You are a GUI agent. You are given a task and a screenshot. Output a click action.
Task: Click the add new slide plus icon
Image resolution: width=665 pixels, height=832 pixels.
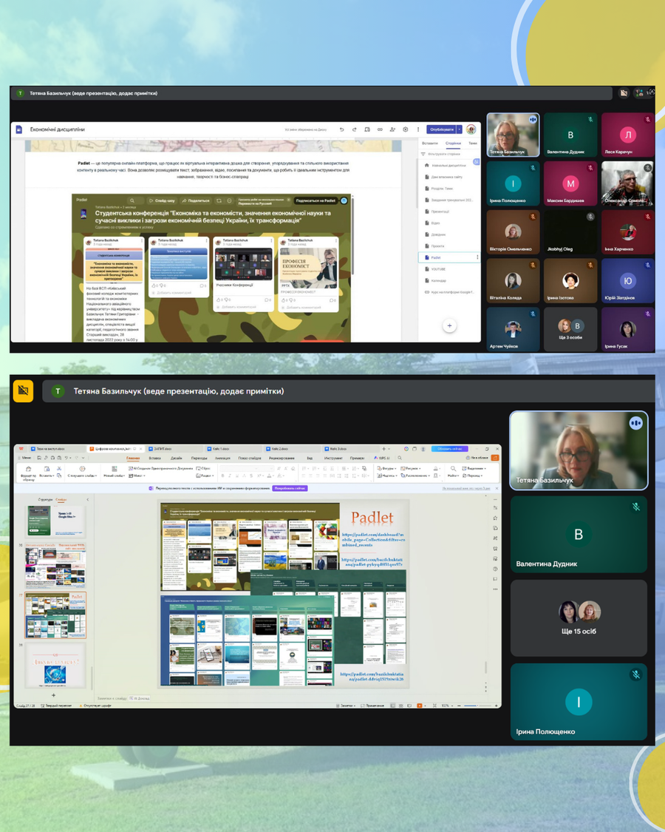pos(53,695)
